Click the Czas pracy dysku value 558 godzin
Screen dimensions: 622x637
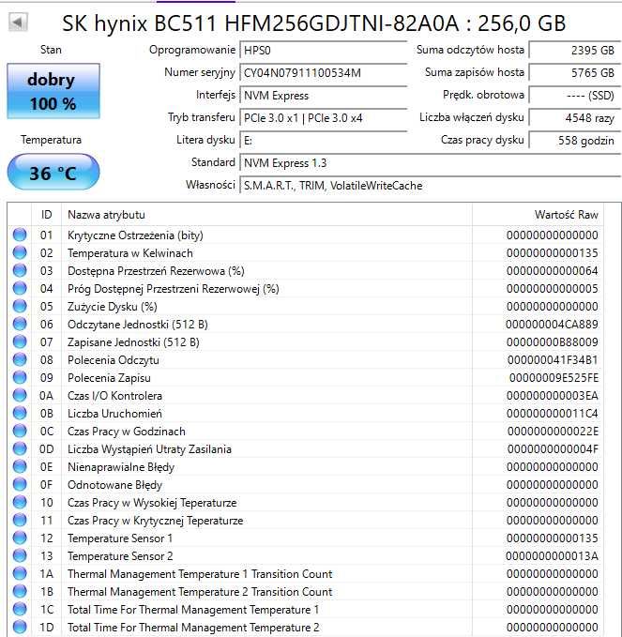574,141
